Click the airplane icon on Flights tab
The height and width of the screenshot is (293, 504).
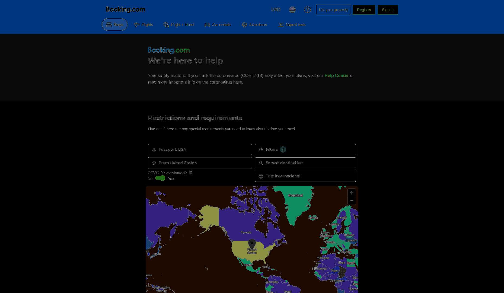137,25
